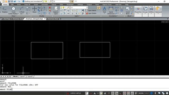Activate the Move tool
This screenshot has height=95, width=169.
click(35, 10)
